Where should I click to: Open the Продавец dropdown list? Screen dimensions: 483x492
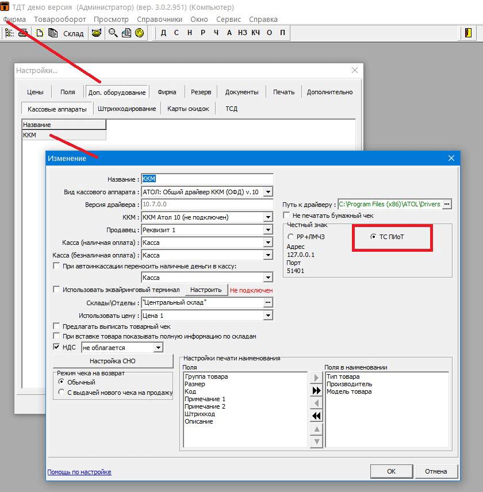click(x=268, y=230)
